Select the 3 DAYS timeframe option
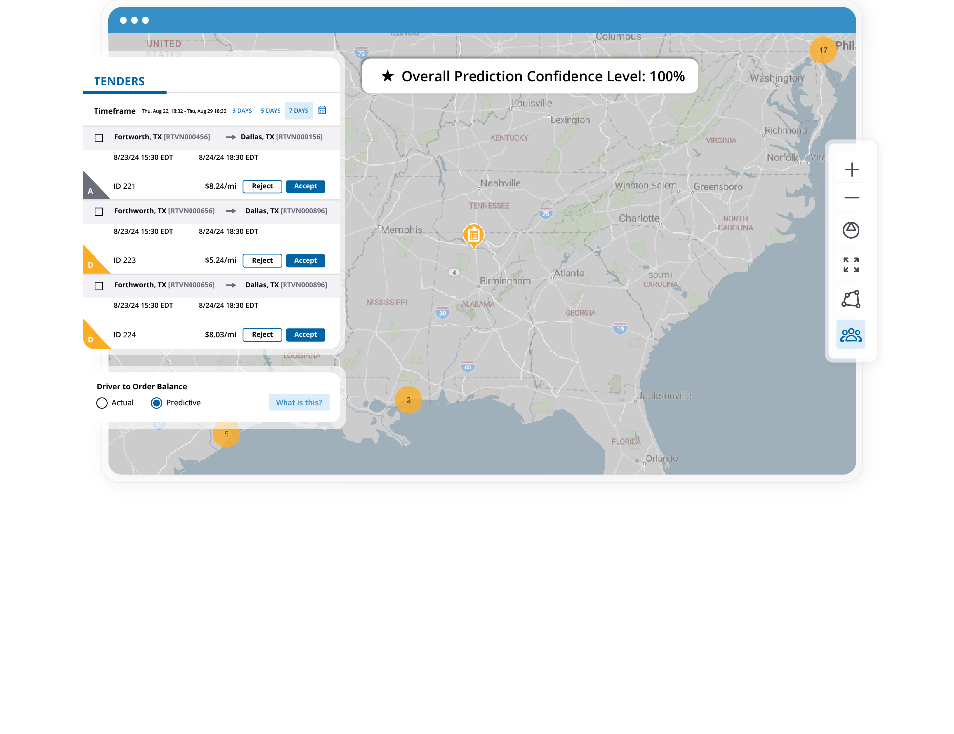 point(242,110)
